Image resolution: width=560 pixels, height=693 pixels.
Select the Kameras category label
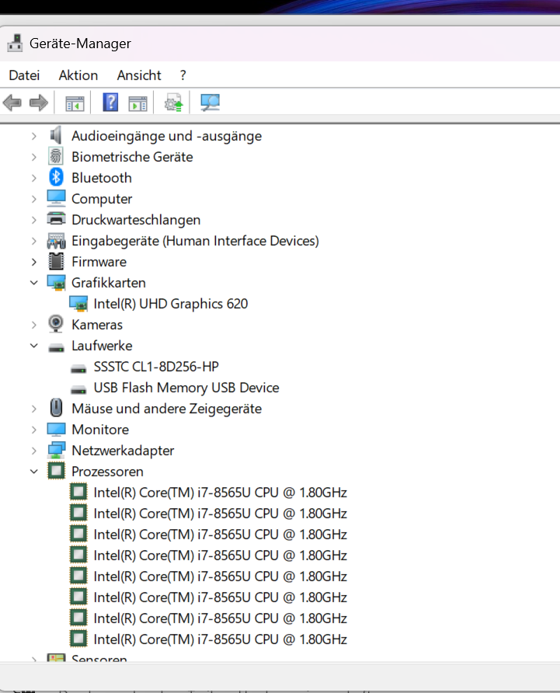tap(97, 325)
